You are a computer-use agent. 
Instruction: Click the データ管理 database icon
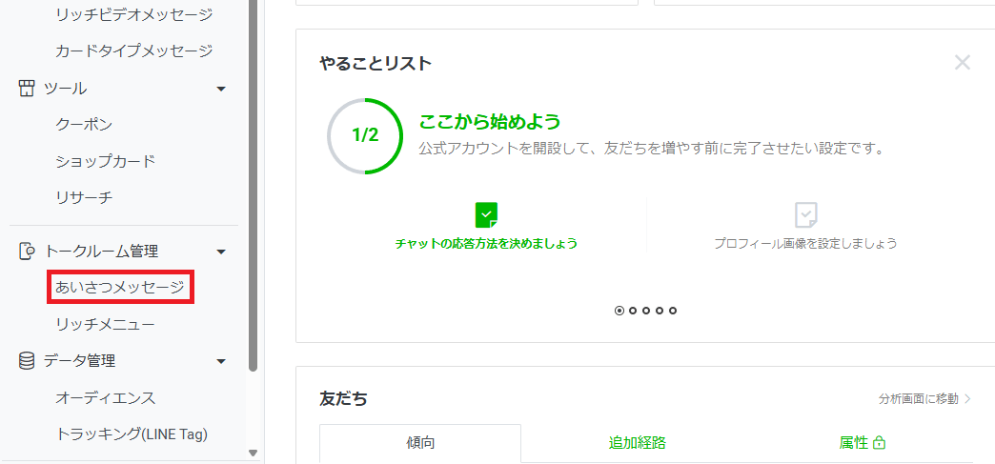[27, 361]
